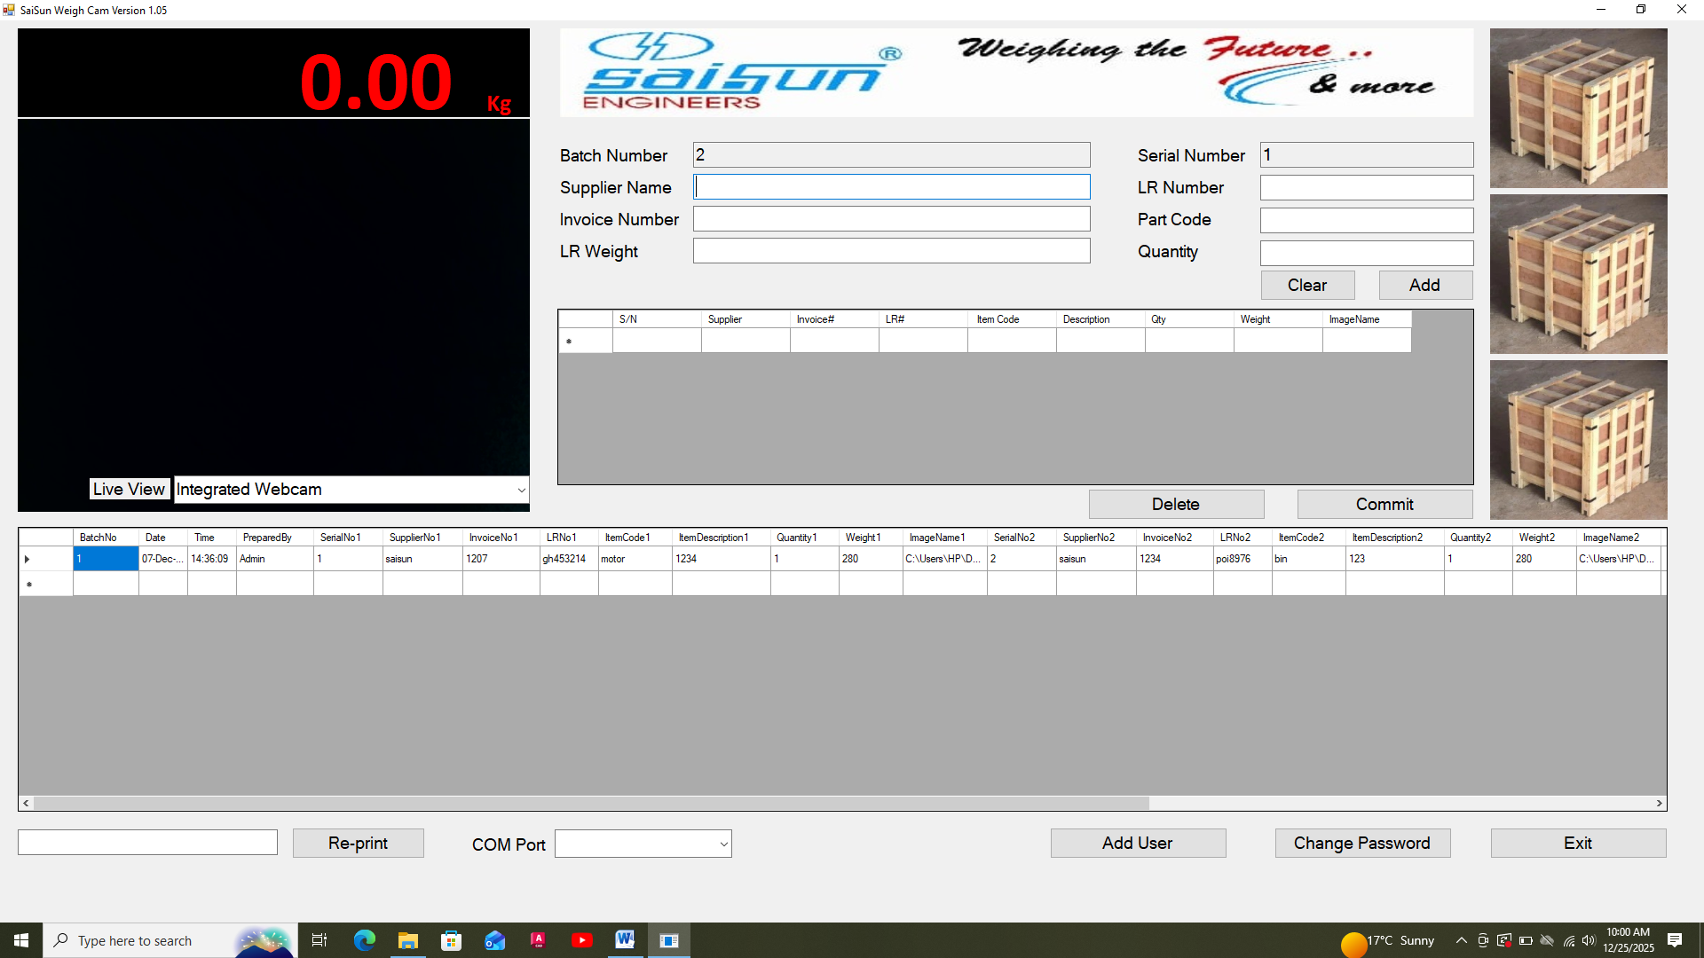
Task: Click the Change Password button
Action: click(1361, 843)
